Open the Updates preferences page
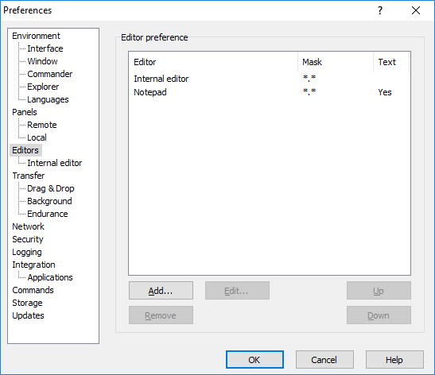The width and height of the screenshot is (435, 375). [28, 315]
